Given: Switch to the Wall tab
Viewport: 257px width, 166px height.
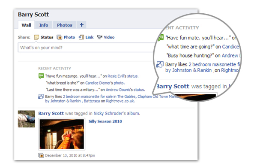Looking at the screenshot, I should tap(26, 25).
